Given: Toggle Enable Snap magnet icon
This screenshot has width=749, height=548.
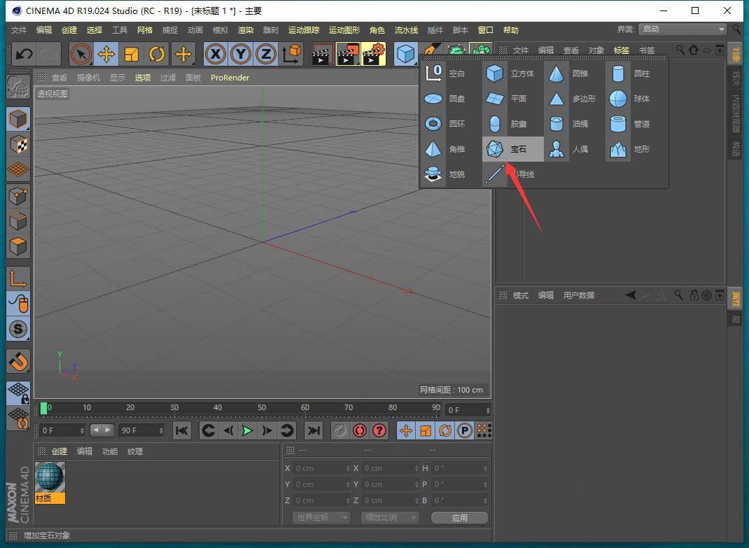Looking at the screenshot, I should tap(18, 362).
